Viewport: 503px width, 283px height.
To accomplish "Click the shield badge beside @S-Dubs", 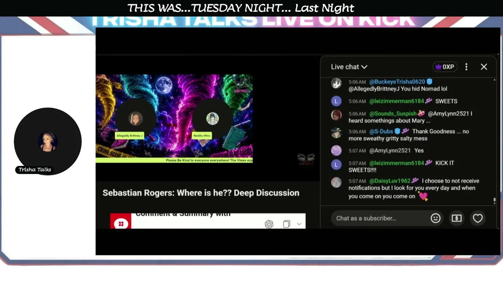I will click(x=397, y=131).
